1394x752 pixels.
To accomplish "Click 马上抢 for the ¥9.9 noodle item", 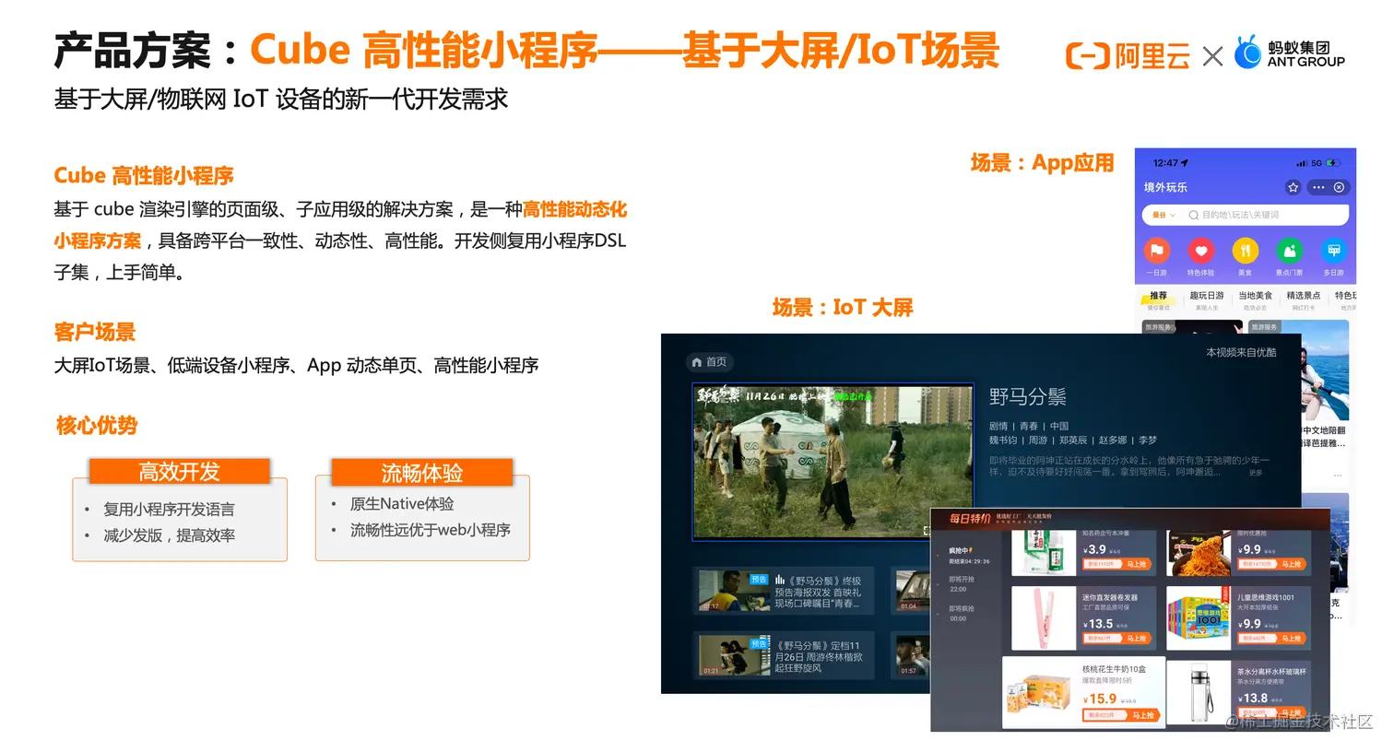I will pos(1291,564).
